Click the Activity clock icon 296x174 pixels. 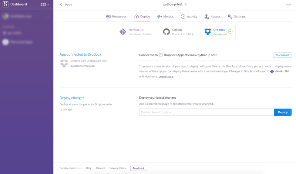point(183,17)
